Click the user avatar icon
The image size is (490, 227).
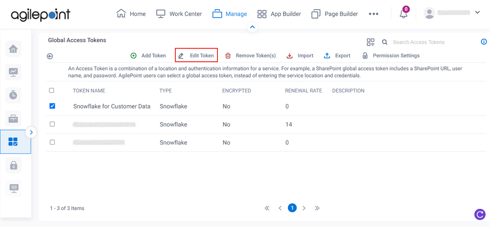[x=430, y=13]
